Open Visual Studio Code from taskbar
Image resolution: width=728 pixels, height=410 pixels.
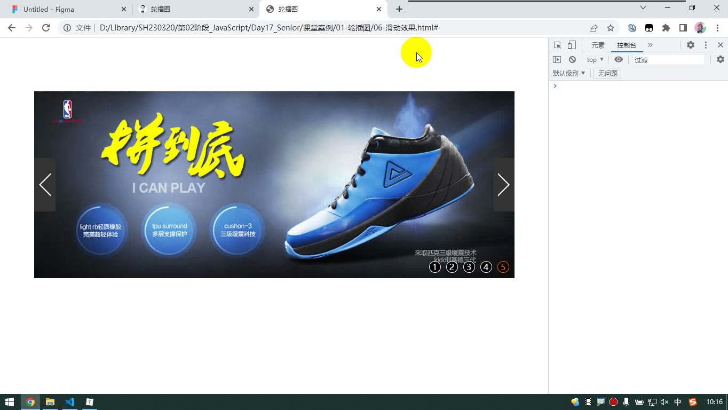coord(69,402)
